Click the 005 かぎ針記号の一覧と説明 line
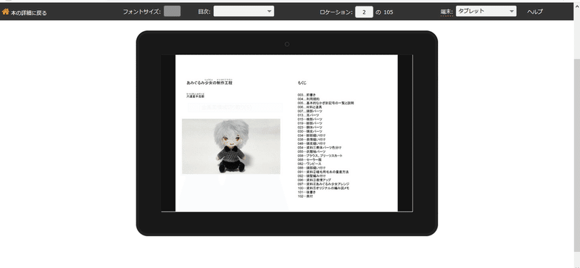The height and width of the screenshot is (268, 580). (x=326, y=103)
